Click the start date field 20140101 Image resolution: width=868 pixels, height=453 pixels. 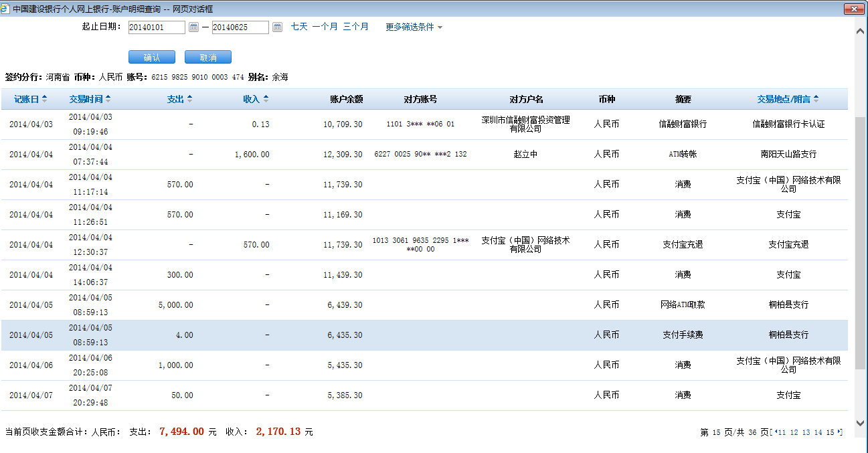[157, 27]
